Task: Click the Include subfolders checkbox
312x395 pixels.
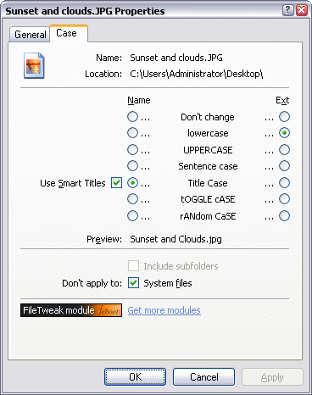Action: [133, 266]
